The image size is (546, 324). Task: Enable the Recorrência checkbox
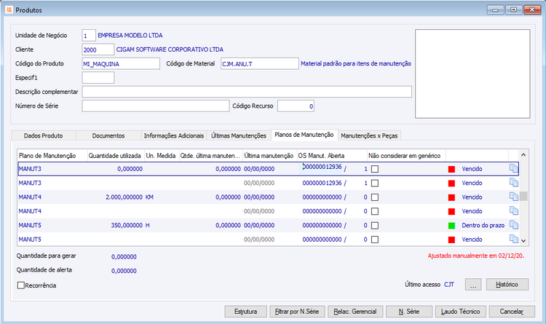(21, 285)
